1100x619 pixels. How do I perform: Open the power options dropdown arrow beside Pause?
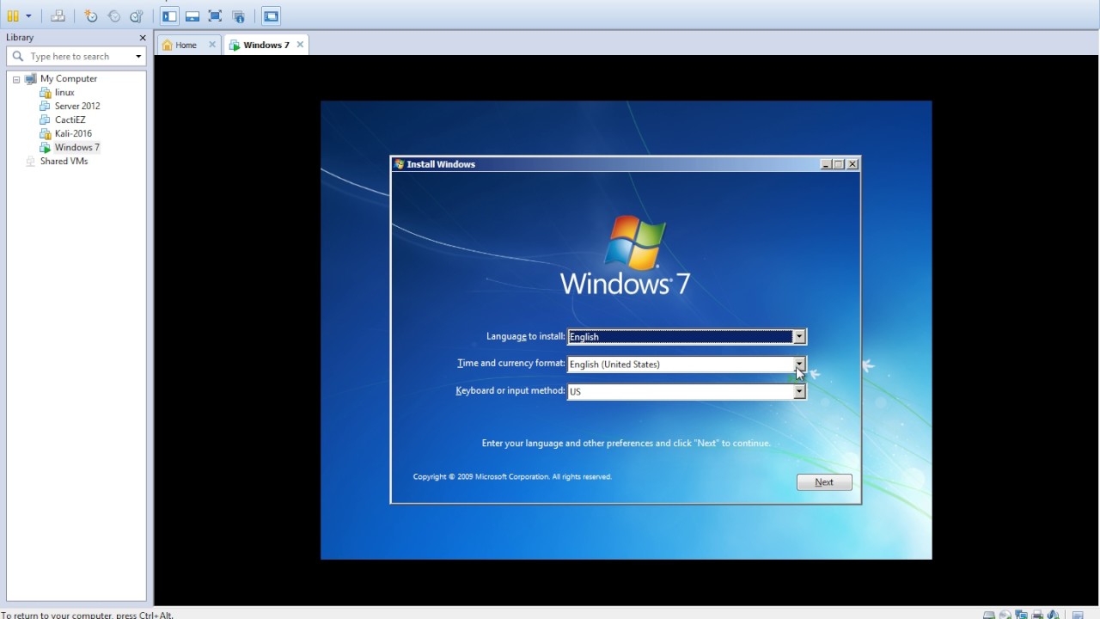click(x=28, y=16)
